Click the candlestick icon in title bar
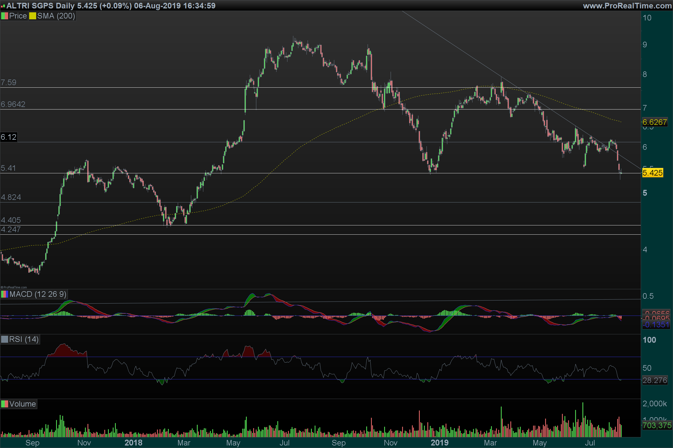Viewport: 673px width, 448px height. (x=3, y=6)
